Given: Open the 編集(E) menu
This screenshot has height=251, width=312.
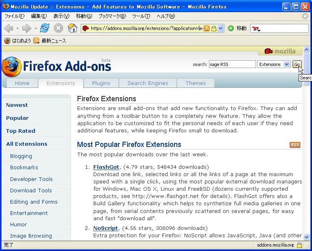Looking at the screenshot, I should 39,16.
